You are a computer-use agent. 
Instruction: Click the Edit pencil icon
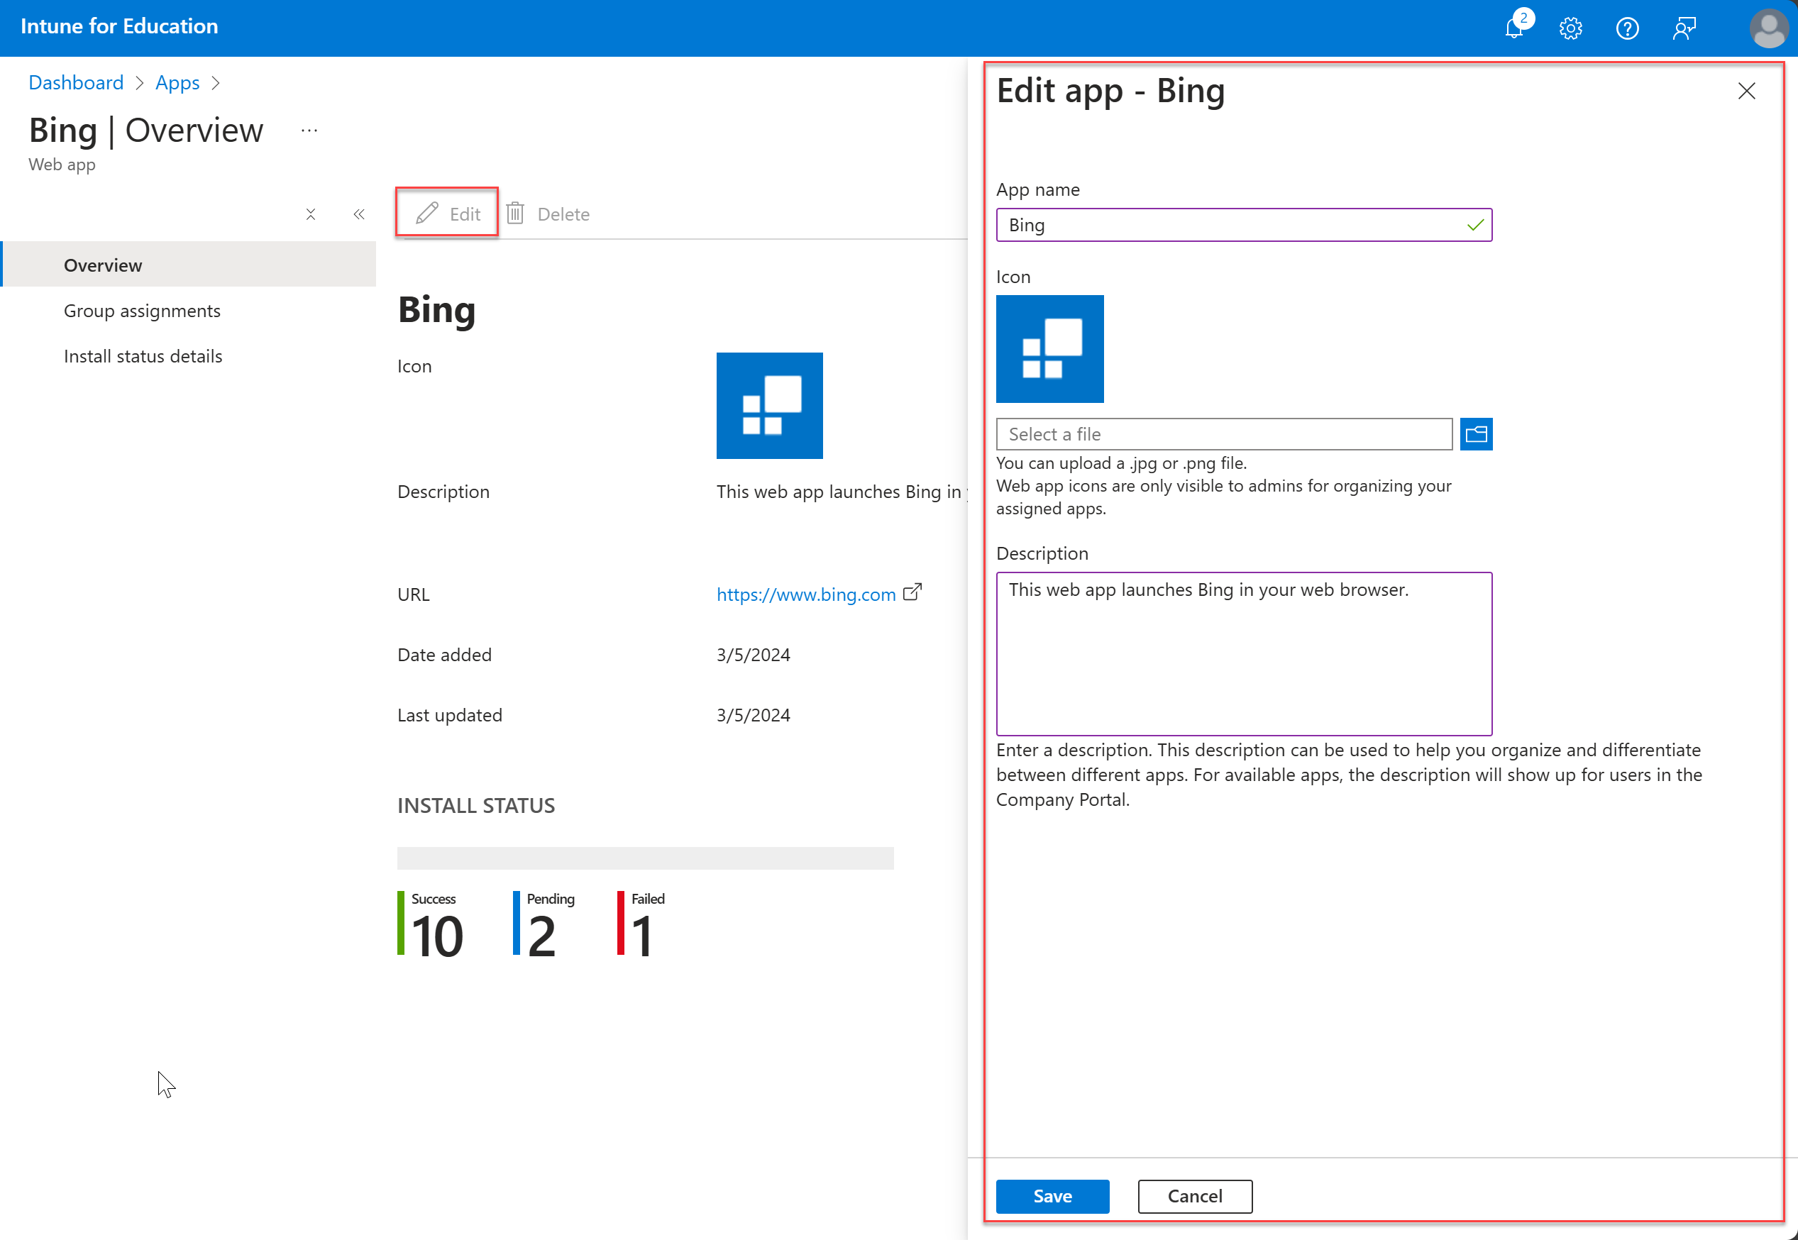tap(426, 211)
